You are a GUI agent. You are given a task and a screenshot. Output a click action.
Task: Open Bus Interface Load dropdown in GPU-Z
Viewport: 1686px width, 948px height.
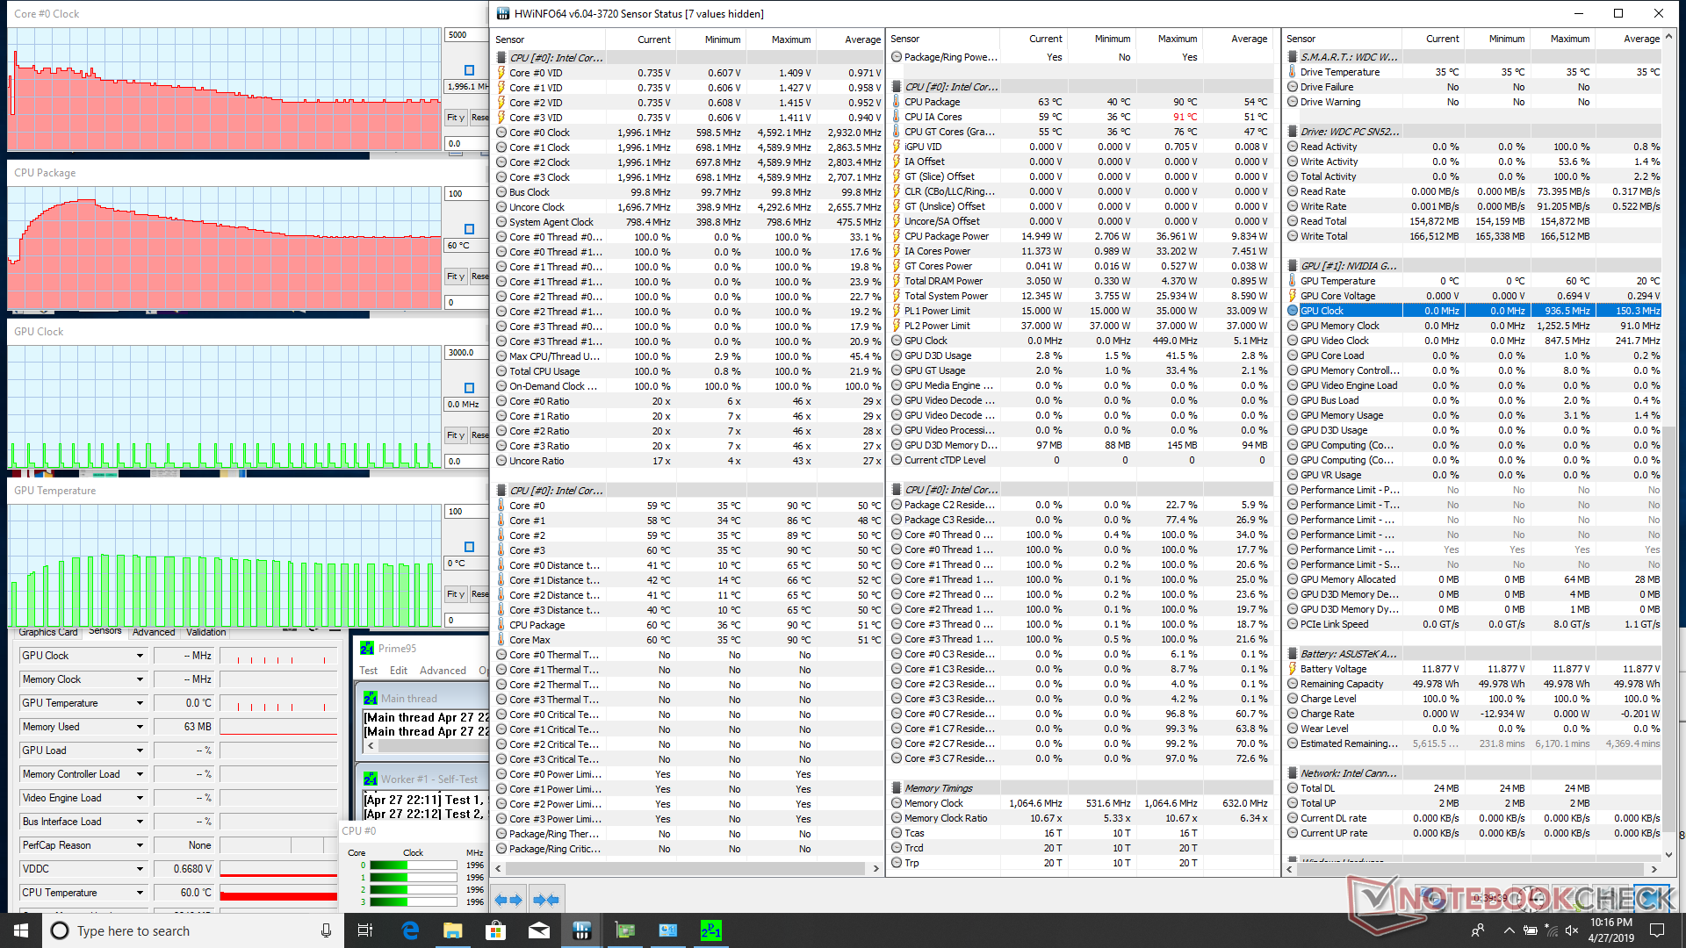[x=140, y=822]
